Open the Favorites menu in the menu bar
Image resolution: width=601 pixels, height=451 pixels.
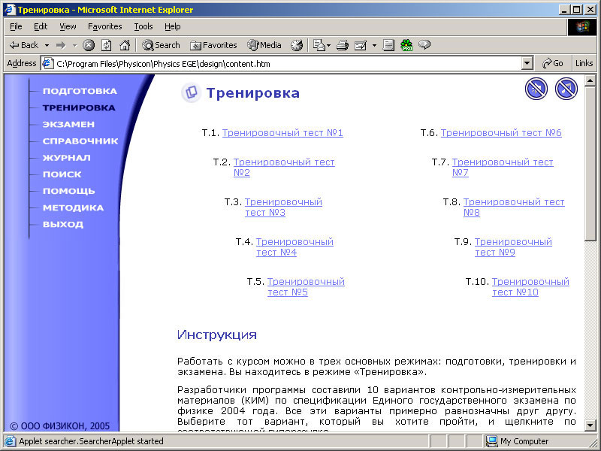point(104,26)
